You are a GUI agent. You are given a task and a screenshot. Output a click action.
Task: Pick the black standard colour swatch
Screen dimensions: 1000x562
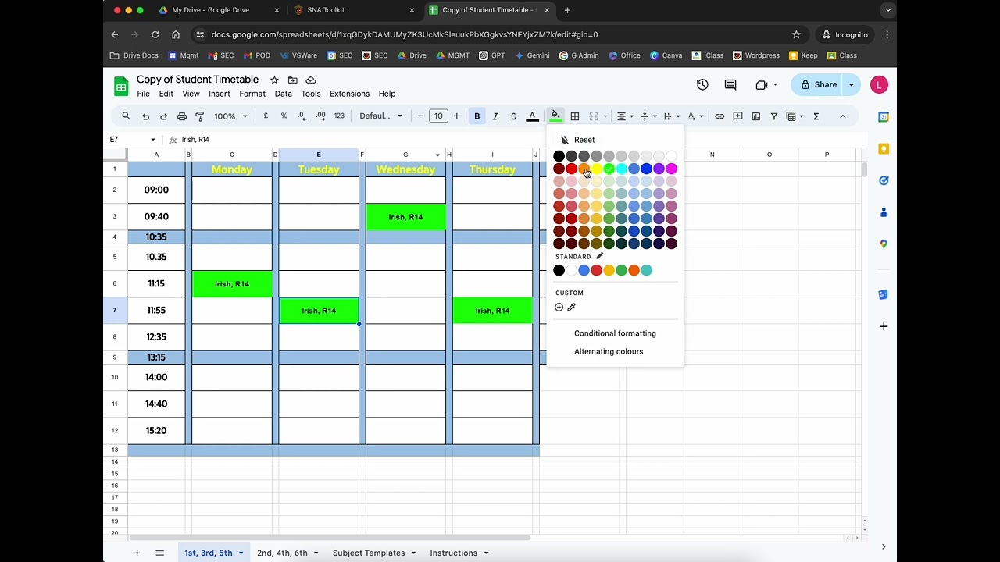(559, 270)
